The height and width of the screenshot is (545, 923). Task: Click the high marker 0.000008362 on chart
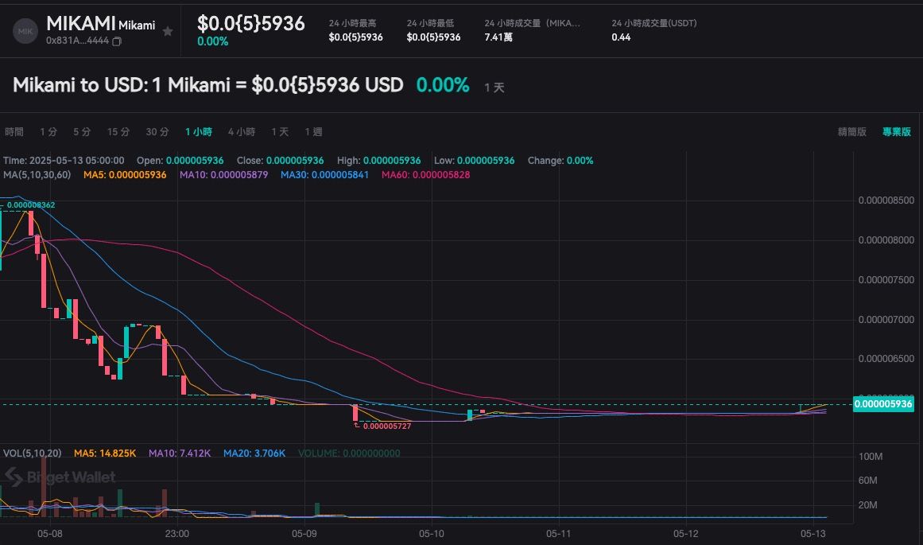click(31, 205)
